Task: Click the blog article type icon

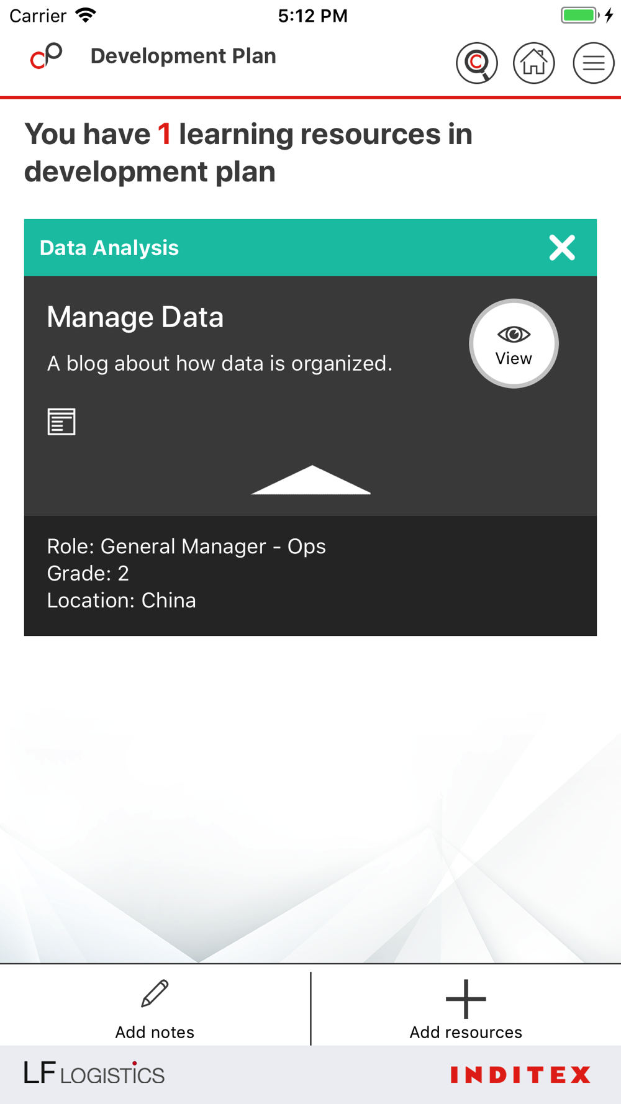Action: point(61,422)
